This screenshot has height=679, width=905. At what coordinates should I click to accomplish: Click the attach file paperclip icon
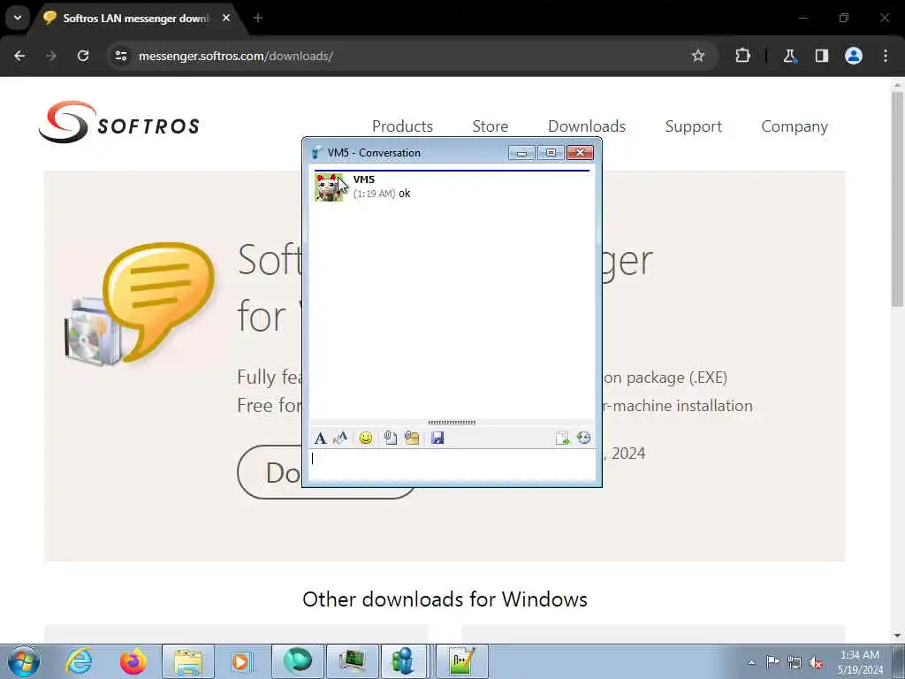390,439
